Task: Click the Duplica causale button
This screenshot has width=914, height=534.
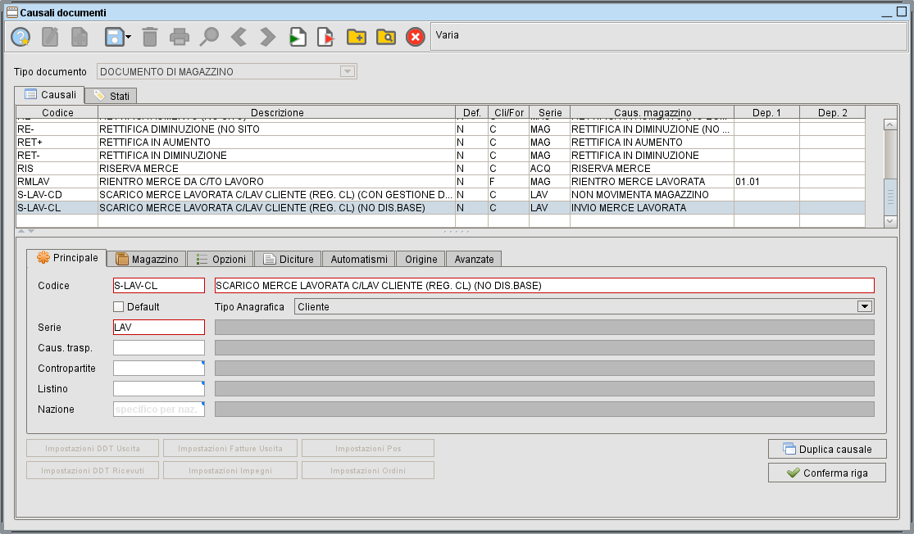Action: [x=826, y=449]
